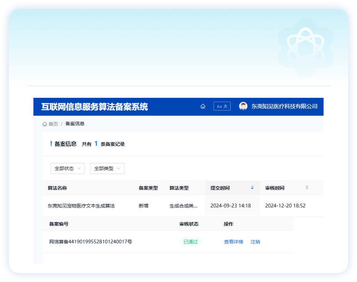357x282 pixels.
Task: Select 东莞知见宠物医疗文本生成算法 cell
Action: click(81, 206)
